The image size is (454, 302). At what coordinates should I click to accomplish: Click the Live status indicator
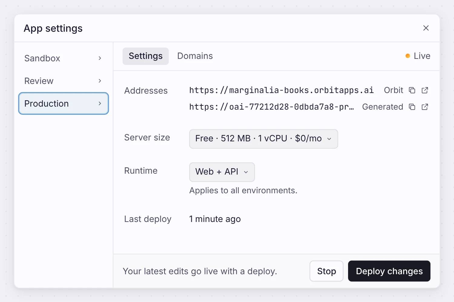[x=418, y=56]
